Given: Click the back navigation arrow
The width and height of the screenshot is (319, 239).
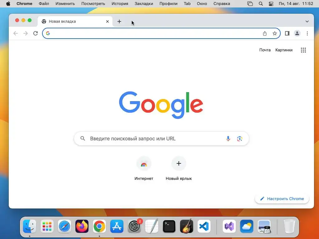Looking at the screenshot, I should [x=16, y=33].
